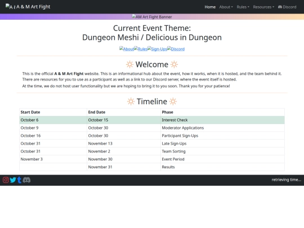Click the AM Art Fight Banner image
The image size is (304, 228).
tap(152, 17)
